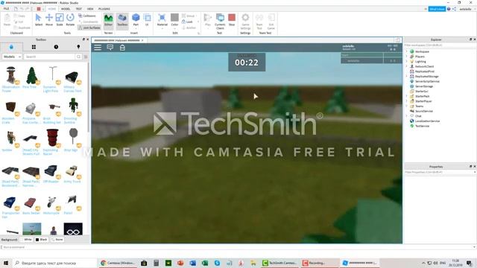The height and width of the screenshot is (268, 477).
Task: Activate the Move tool
Action: click(x=49, y=20)
